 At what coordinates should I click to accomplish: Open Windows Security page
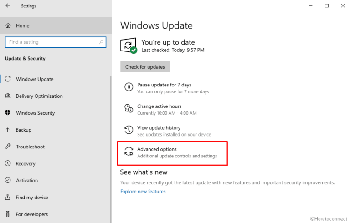coord(55,113)
